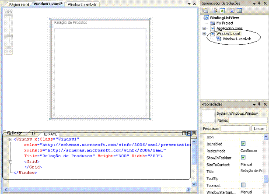This screenshot has width=269, height=194.
Task: Close the Propriedades panel
Action: [265, 104]
